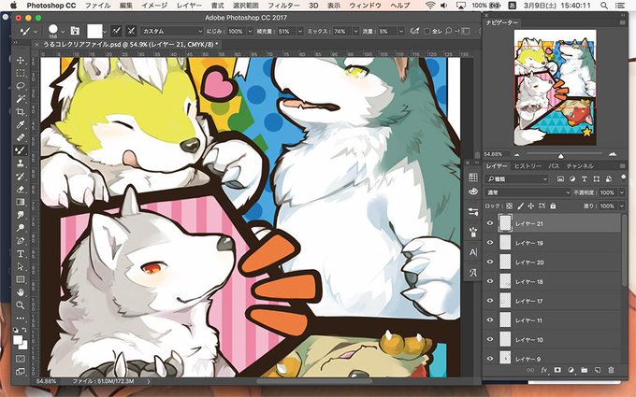Hide レイヤー 11 layer visibility
Screen dimensions: 636x397
[490, 320]
